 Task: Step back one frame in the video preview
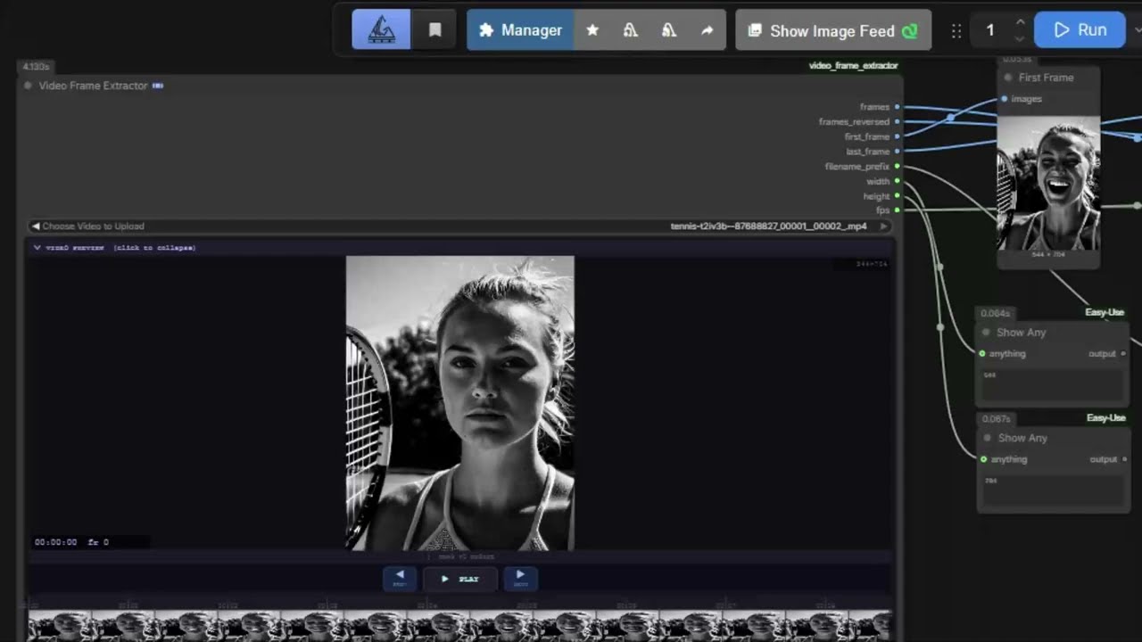click(400, 579)
